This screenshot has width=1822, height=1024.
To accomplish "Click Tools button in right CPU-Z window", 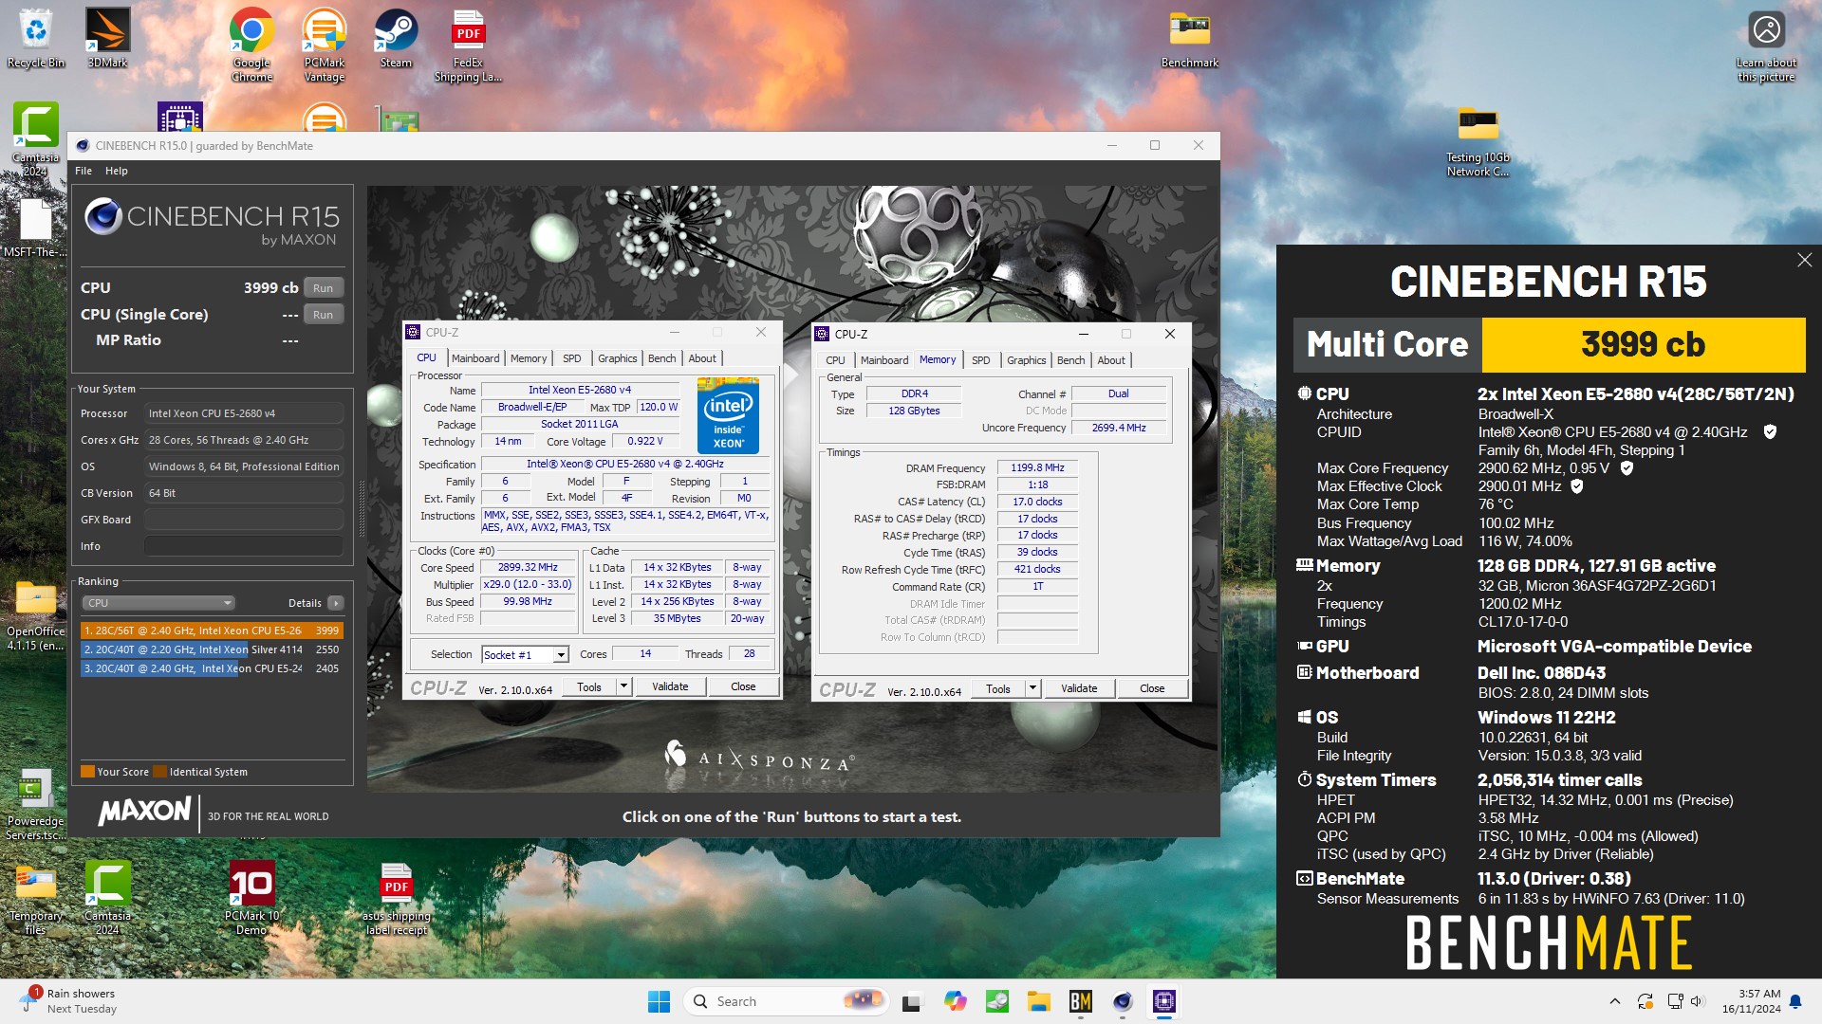I will pos(998,688).
